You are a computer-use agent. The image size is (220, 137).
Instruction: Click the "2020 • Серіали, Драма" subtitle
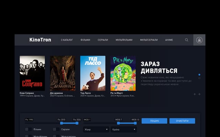(x=92, y=96)
